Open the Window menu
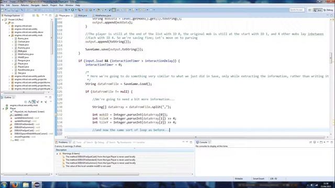335x188 pixels. coord(69,5)
